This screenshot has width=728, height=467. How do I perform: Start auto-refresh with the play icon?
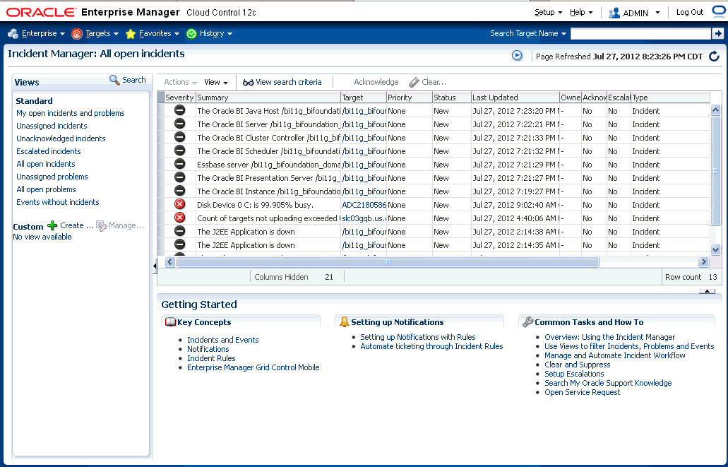point(517,56)
